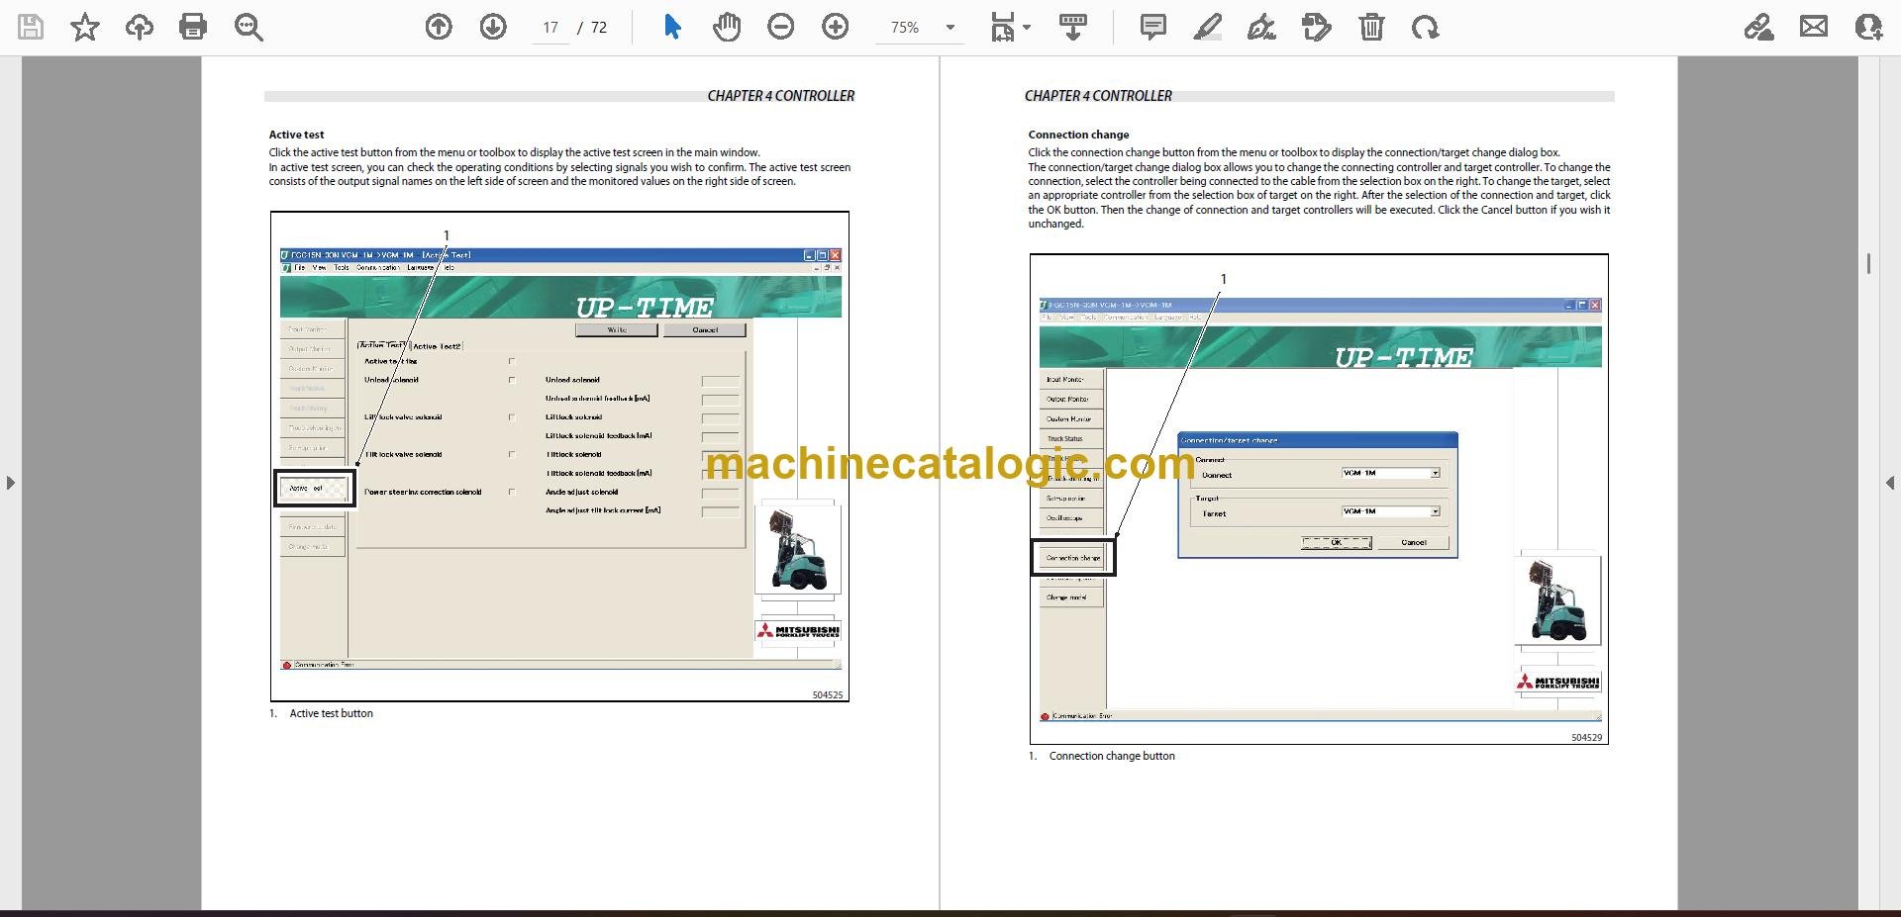Click the 'Connection change button' caption
The height and width of the screenshot is (917, 1901).
click(x=1112, y=756)
